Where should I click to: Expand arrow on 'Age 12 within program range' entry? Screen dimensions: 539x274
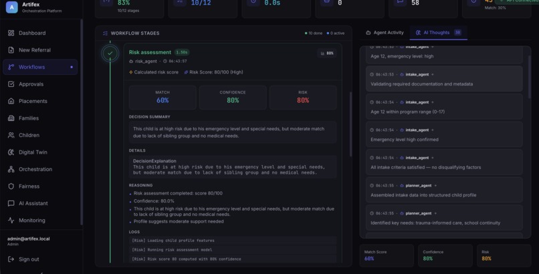click(433, 102)
